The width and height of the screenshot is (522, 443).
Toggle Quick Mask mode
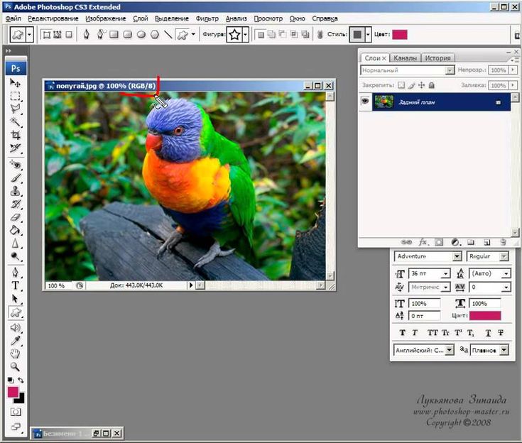[x=16, y=412]
